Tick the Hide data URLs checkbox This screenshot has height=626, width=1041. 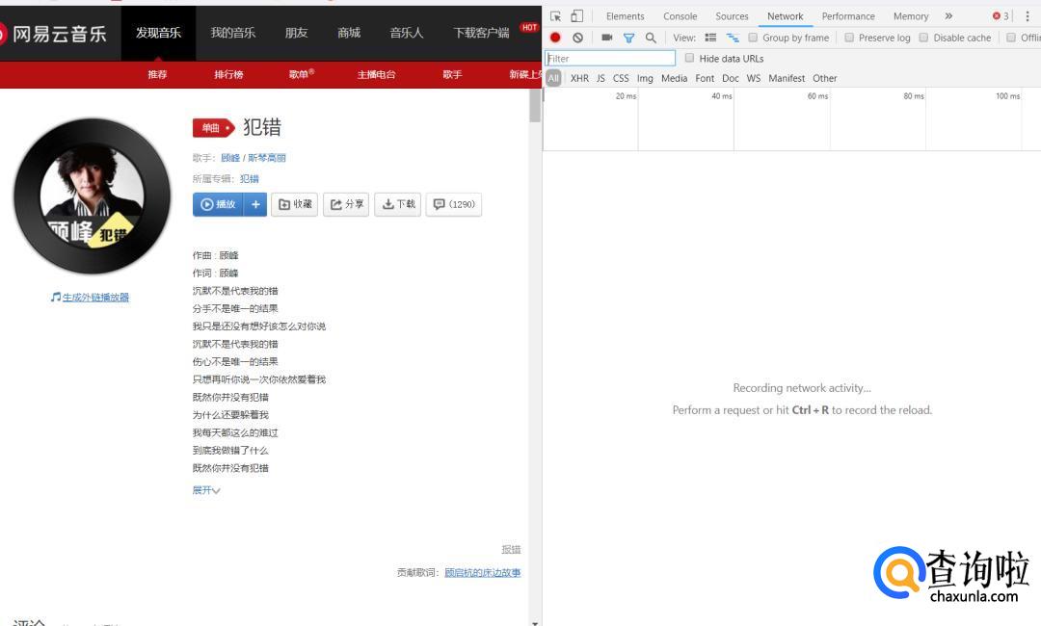click(689, 58)
